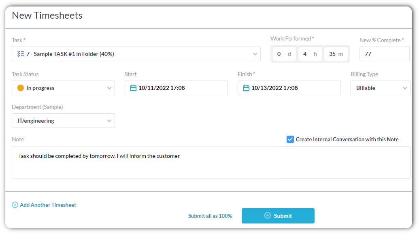
Task: Click the calendar icon in Finish field
Action: [x=246, y=88]
